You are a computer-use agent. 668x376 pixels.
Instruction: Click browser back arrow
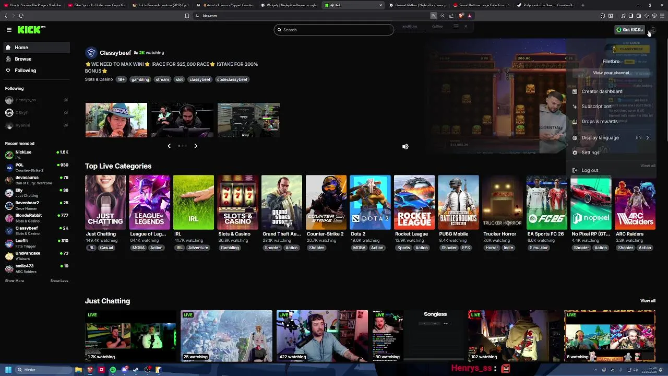click(6, 16)
